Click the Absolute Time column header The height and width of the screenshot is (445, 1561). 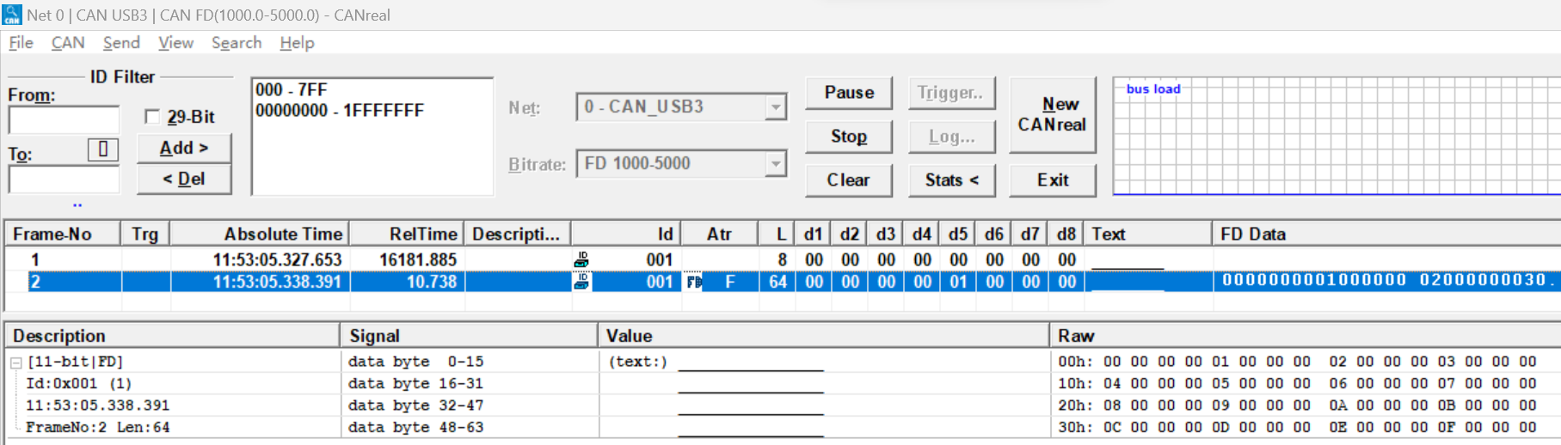point(282,235)
